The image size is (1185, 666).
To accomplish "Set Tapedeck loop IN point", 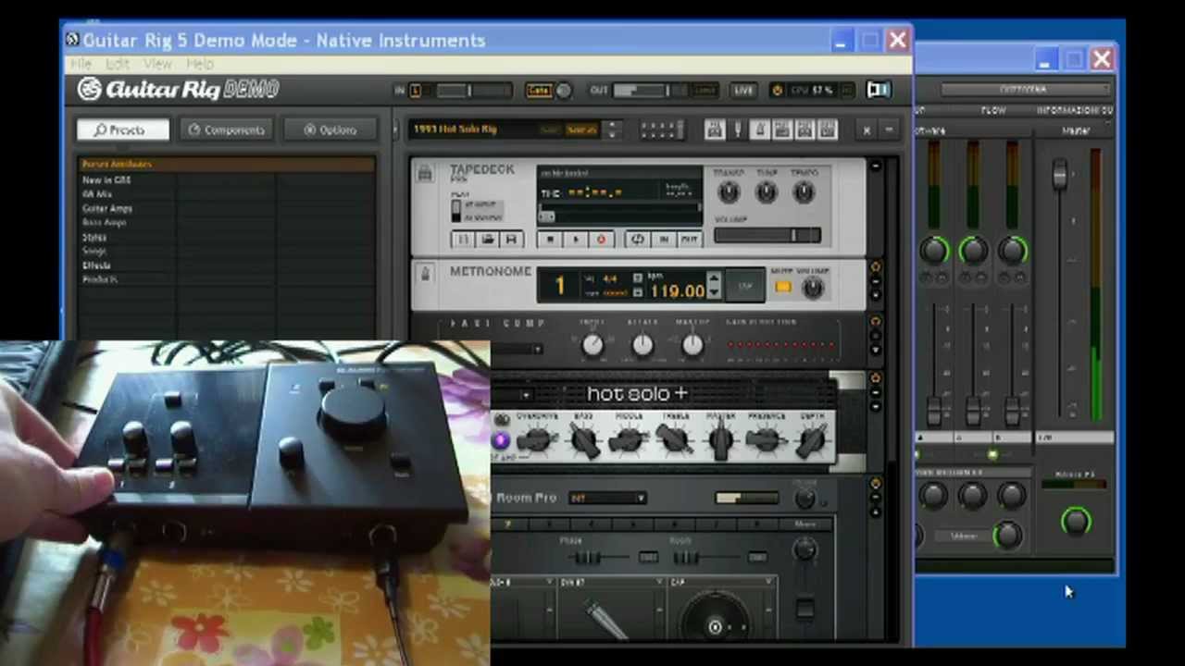I will pyautogui.click(x=663, y=240).
